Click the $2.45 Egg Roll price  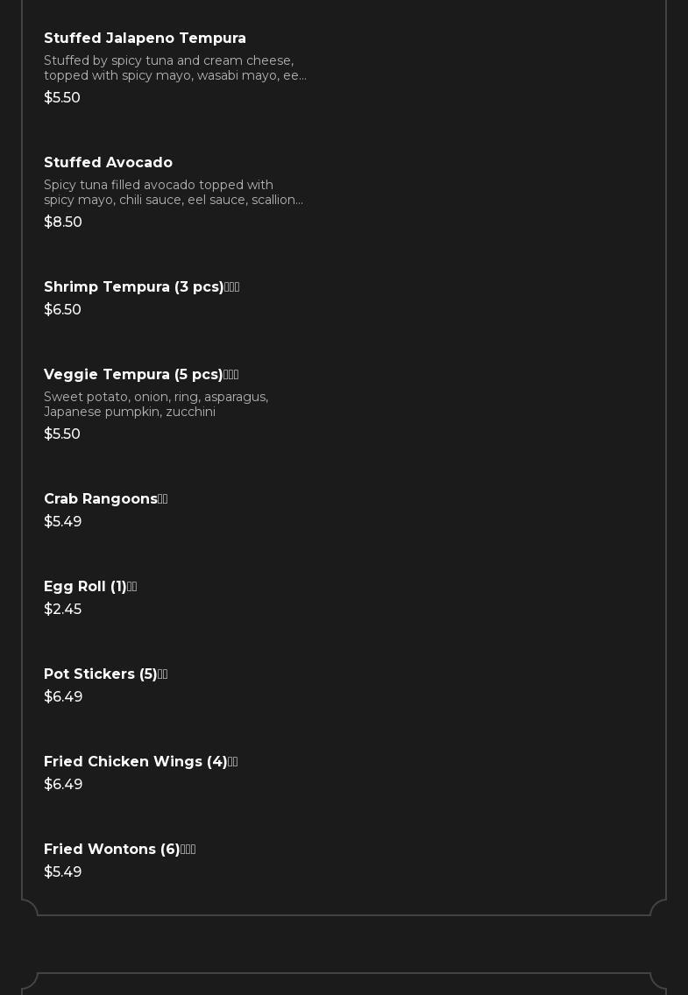[62, 610]
